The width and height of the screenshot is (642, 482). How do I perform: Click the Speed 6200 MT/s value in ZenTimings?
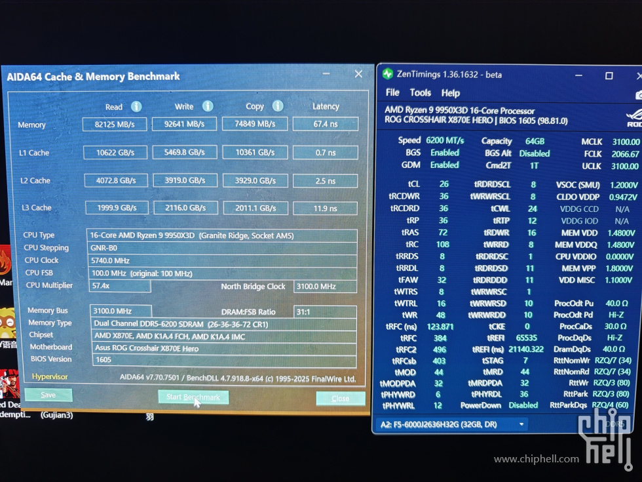click(x=445, y=140)
